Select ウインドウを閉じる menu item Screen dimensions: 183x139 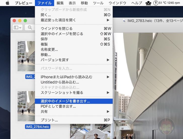coord(74,29)
